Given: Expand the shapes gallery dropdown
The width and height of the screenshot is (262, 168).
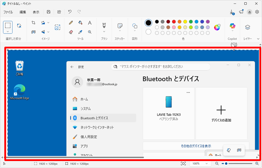Looking at the screenshot, I should pos(134,31).
